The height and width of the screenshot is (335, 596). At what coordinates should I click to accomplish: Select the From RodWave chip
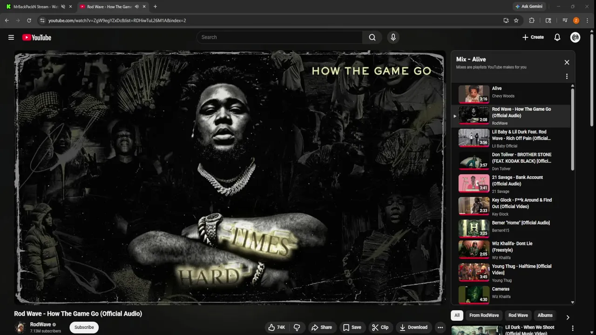coord(484,315)
